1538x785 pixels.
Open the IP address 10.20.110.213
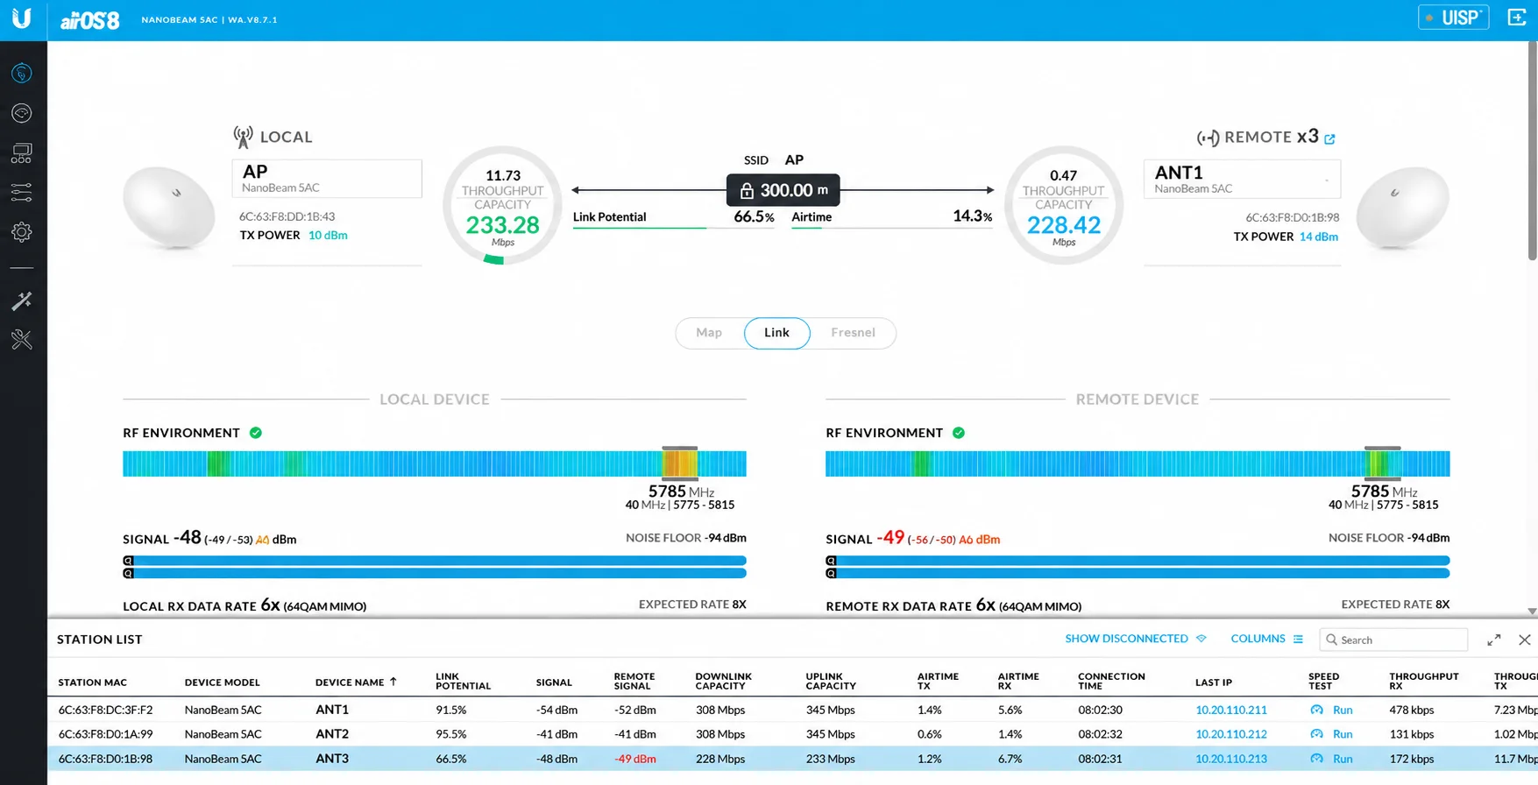point(1231,759)
